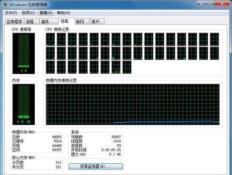Viewport: 232px width, 175px height.
Task: Click the 内存 gauge showing 4.51 GB
Action: pos(24,104)
